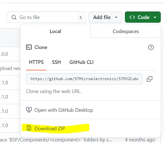This screenshot has height=144, width=165.
Task: Click the GitHub Desktop download icon
Action: click(29, 110)
